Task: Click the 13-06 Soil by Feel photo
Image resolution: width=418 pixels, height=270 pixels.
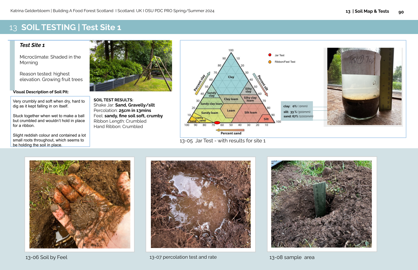Action: tap(80, 204)
